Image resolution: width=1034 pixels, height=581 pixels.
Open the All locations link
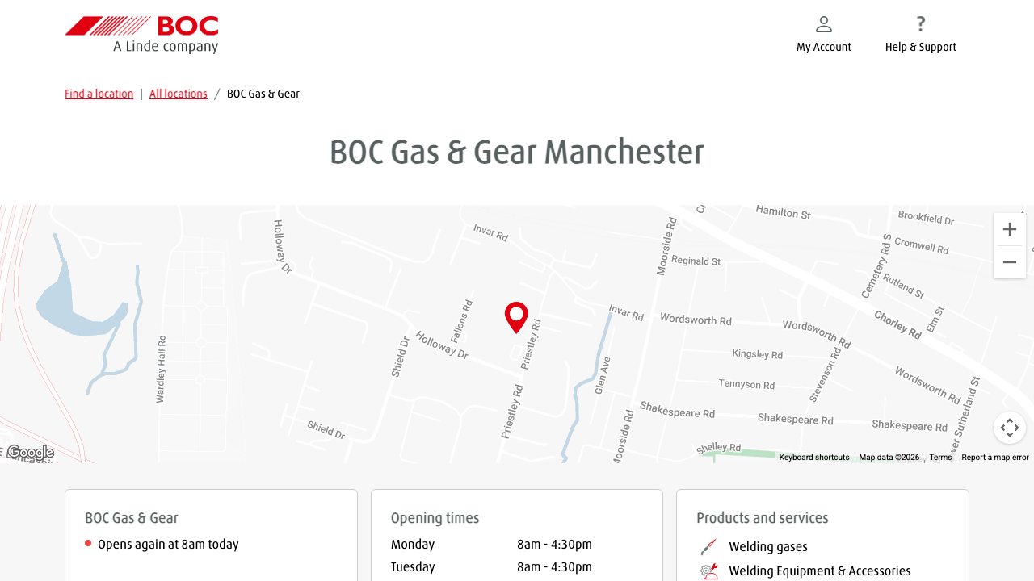tap(178, 94)
